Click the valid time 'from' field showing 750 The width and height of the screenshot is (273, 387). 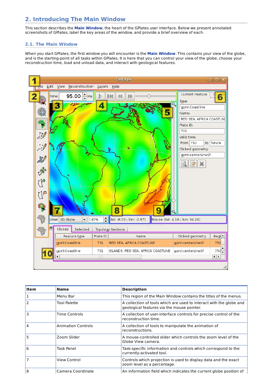click(x=197, y=143)
